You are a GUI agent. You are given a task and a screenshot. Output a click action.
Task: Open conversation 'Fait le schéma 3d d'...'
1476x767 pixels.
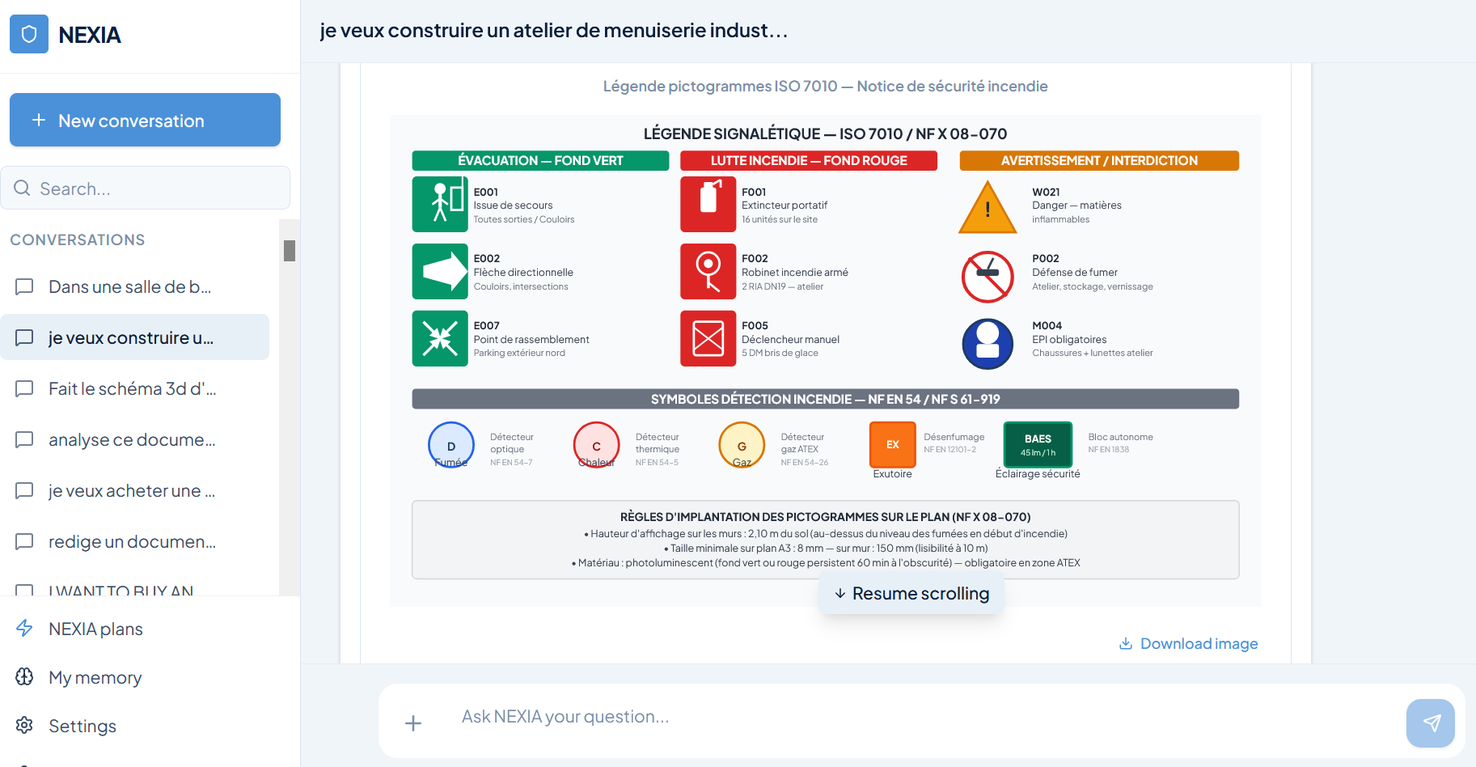(134, 388)
